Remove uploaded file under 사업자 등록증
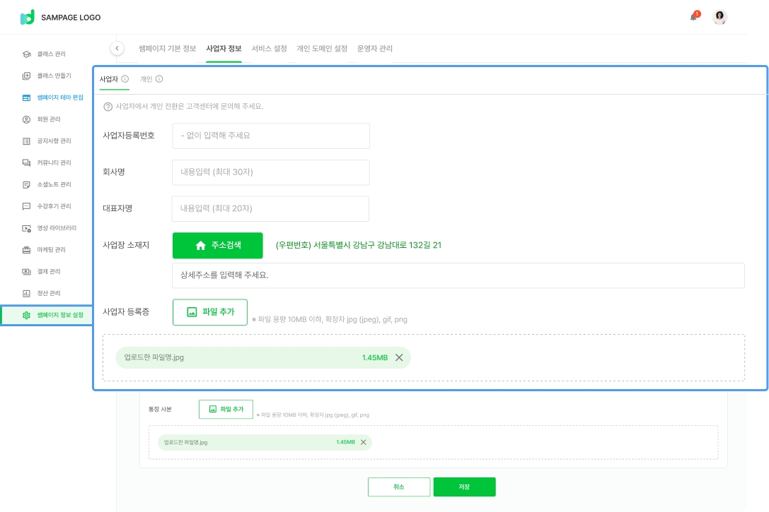Screen dimensions: 769x512 click(x=399, y=357)
